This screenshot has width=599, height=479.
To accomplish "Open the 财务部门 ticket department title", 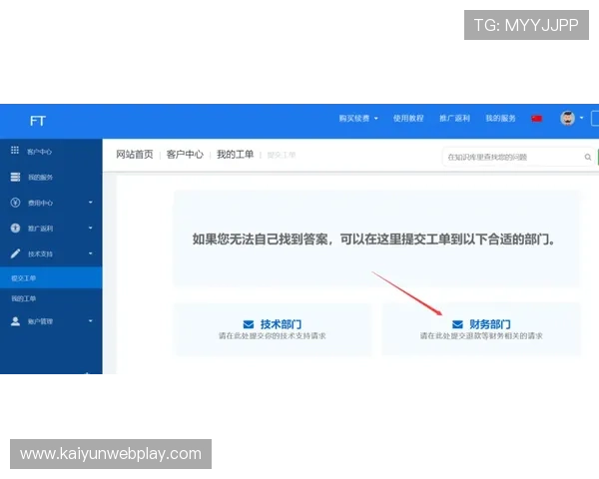I will click(x=490, y=324).
